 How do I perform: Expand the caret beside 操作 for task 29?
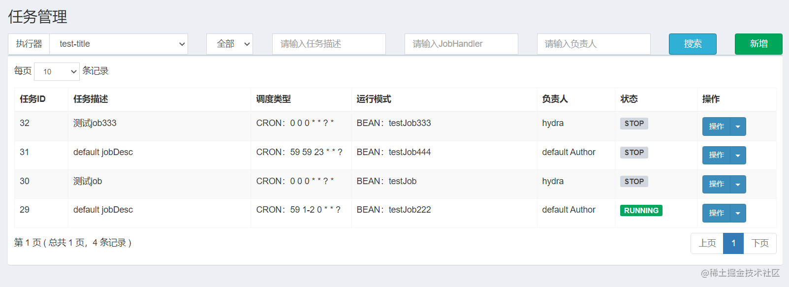[x=738, y=213]
